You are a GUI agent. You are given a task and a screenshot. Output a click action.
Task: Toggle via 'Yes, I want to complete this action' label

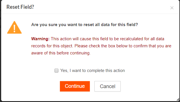tap(92, 71)
